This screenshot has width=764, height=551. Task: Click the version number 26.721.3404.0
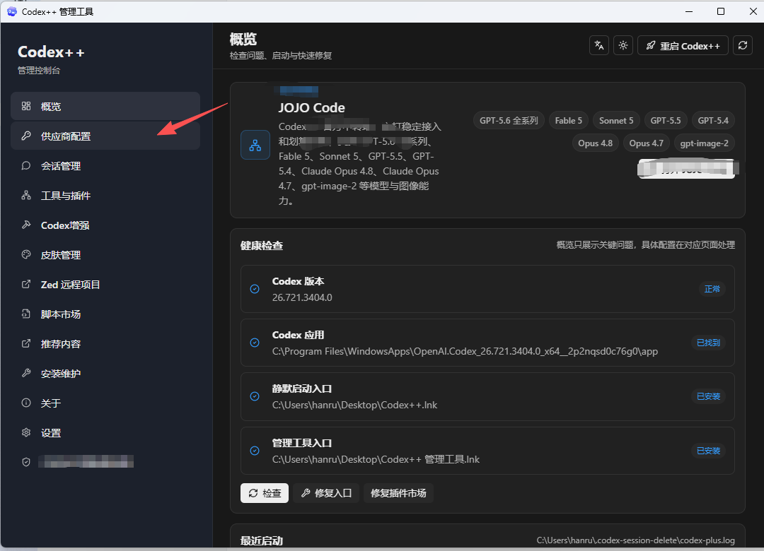point(302,297)
